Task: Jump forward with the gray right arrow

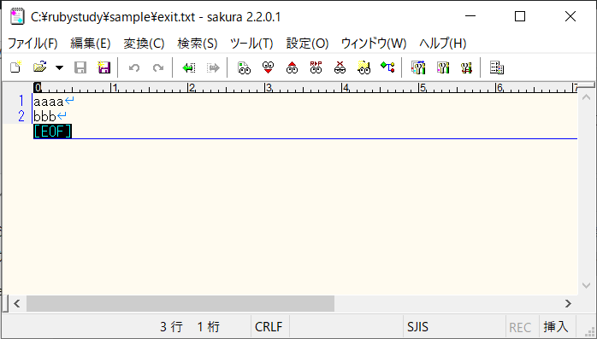Action: [213, 67]
